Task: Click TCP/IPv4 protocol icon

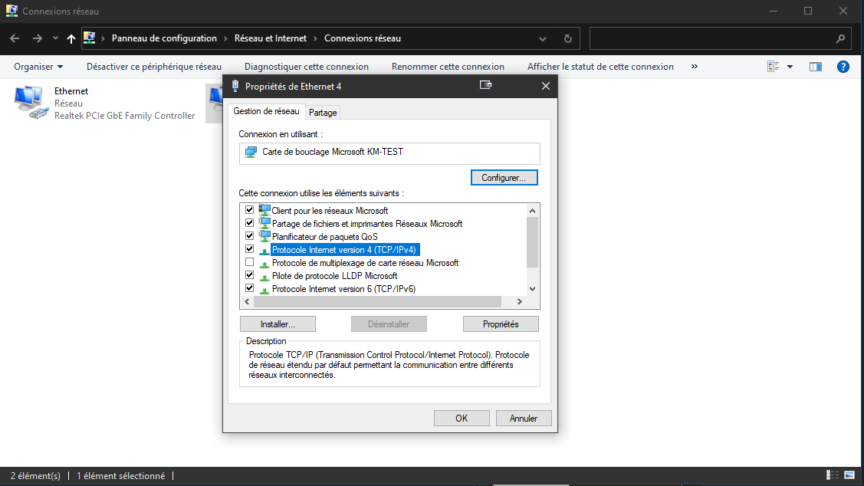Action: click(264, 251)
